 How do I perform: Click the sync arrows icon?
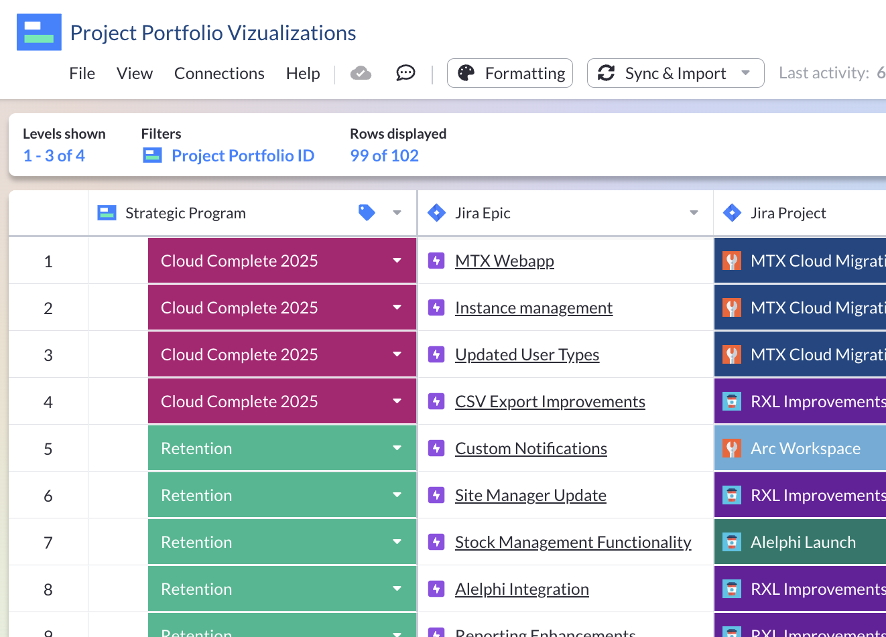[x=607, y=73]
